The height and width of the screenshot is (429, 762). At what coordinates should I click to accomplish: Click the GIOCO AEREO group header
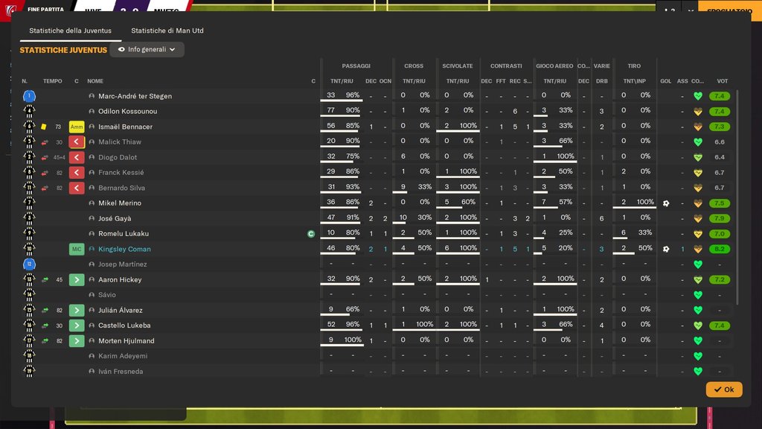tap(554, 66)
